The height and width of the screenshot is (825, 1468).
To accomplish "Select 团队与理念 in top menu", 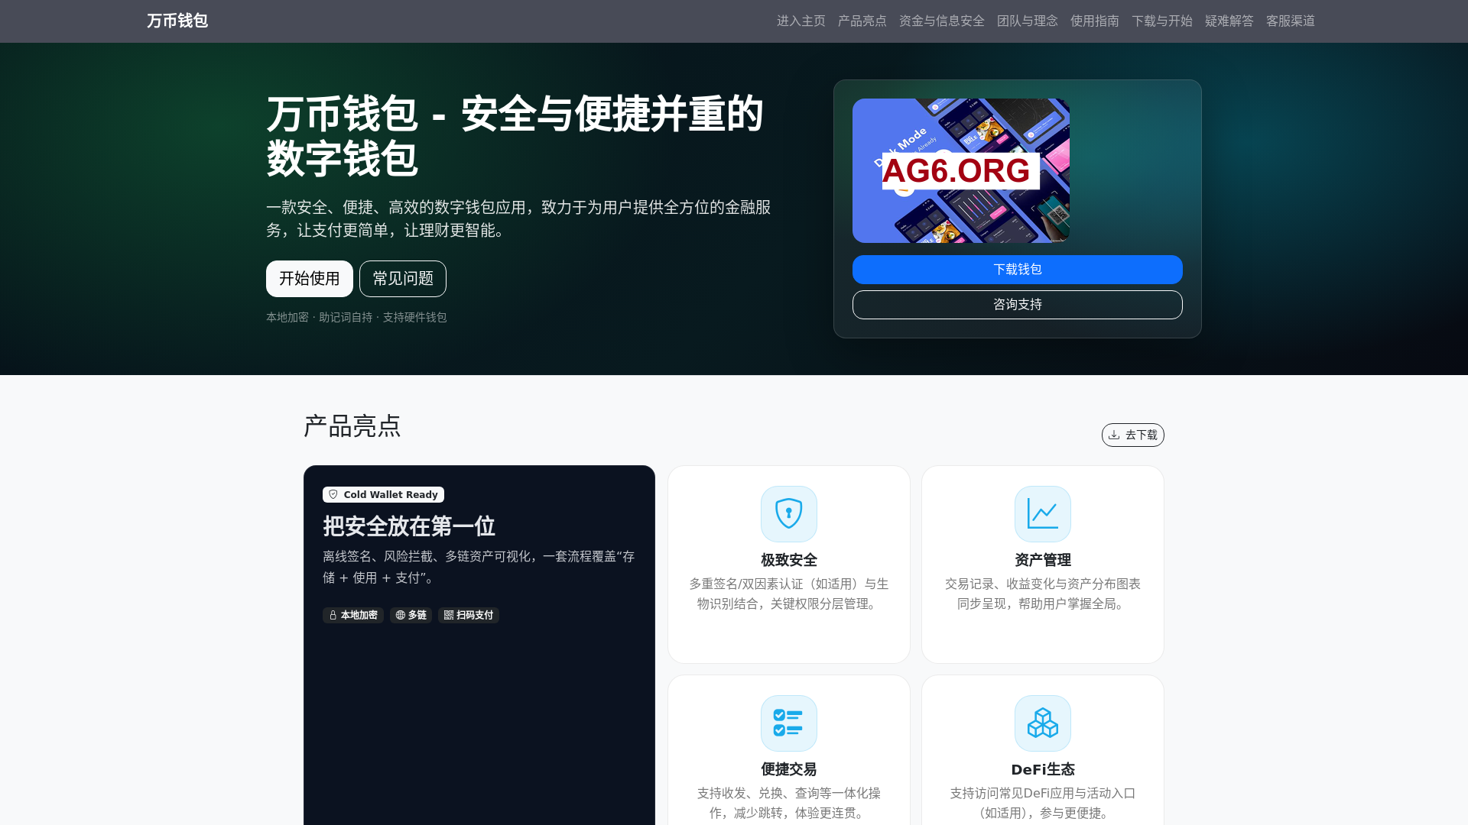I will tap(1028, 21).
